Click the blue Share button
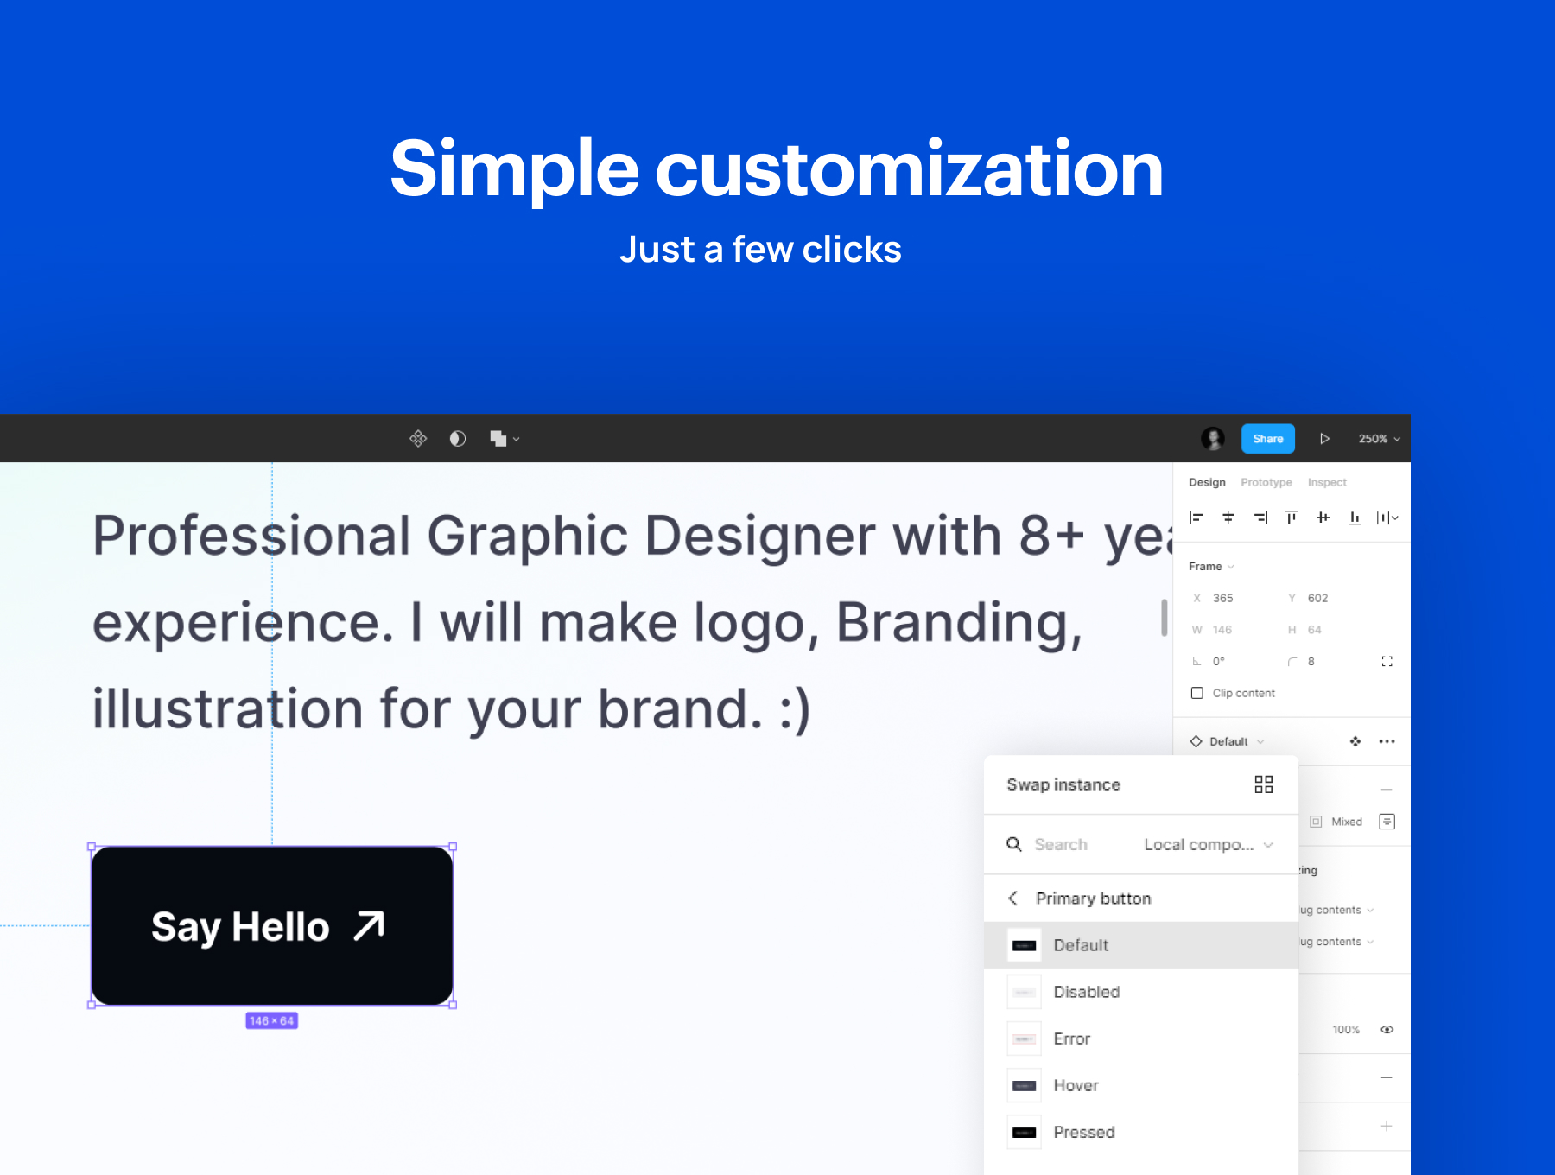1555x1175 pixels. [x=1267, y=439]
